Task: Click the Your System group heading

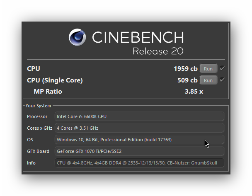Action: pos(38,106)
